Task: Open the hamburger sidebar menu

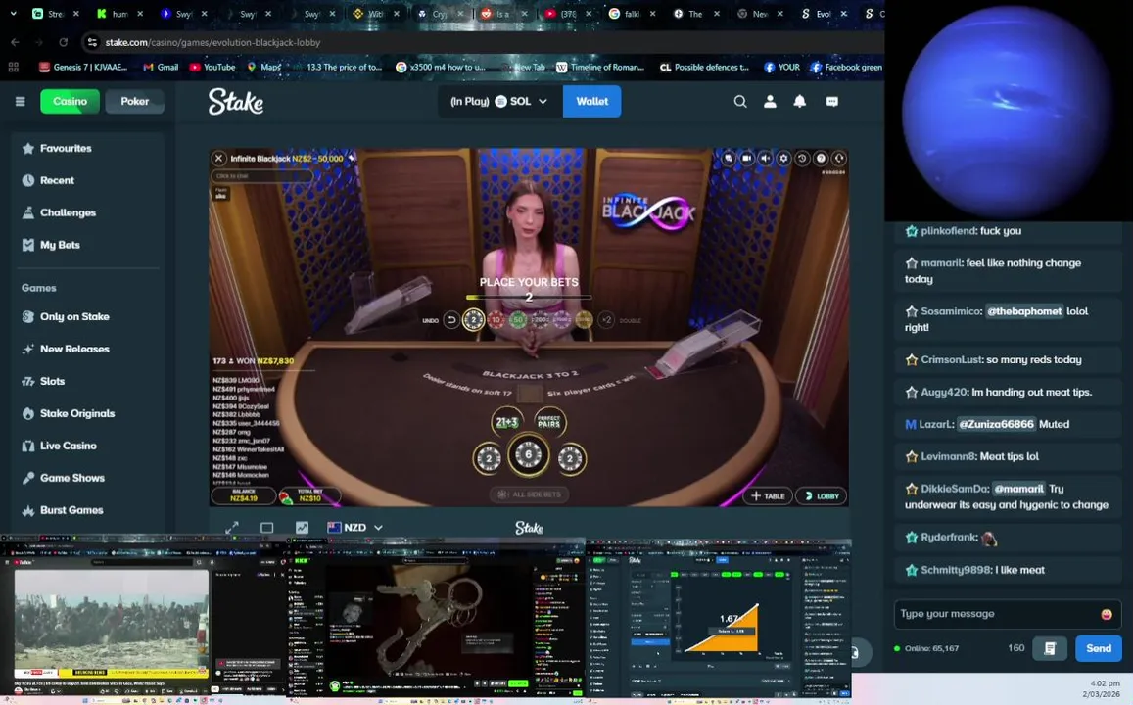Action: 21,101
